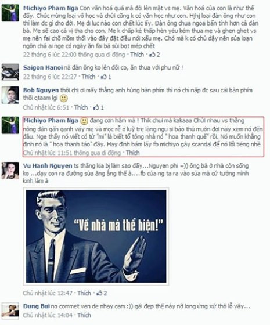The height and width of the screenshot is (325, 270).
Task: Open Dung Bui's profile picture
Action: [x=10, y=310]
